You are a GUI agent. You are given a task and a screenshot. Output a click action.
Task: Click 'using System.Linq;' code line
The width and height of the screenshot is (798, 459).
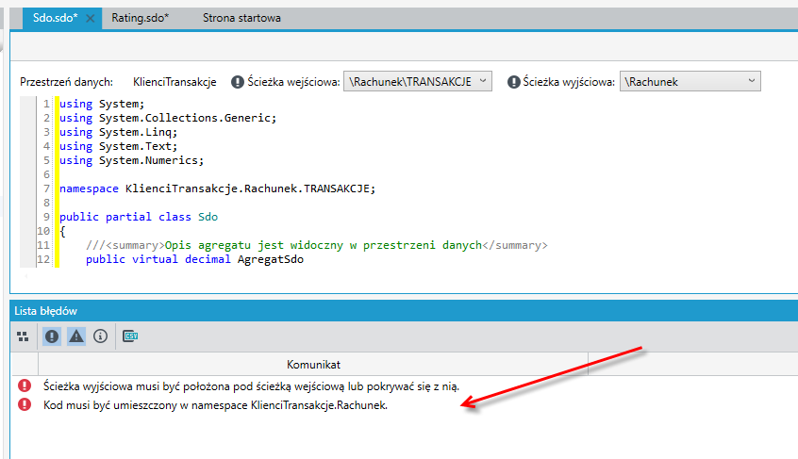pyautogui.click(x=118, y=132)
